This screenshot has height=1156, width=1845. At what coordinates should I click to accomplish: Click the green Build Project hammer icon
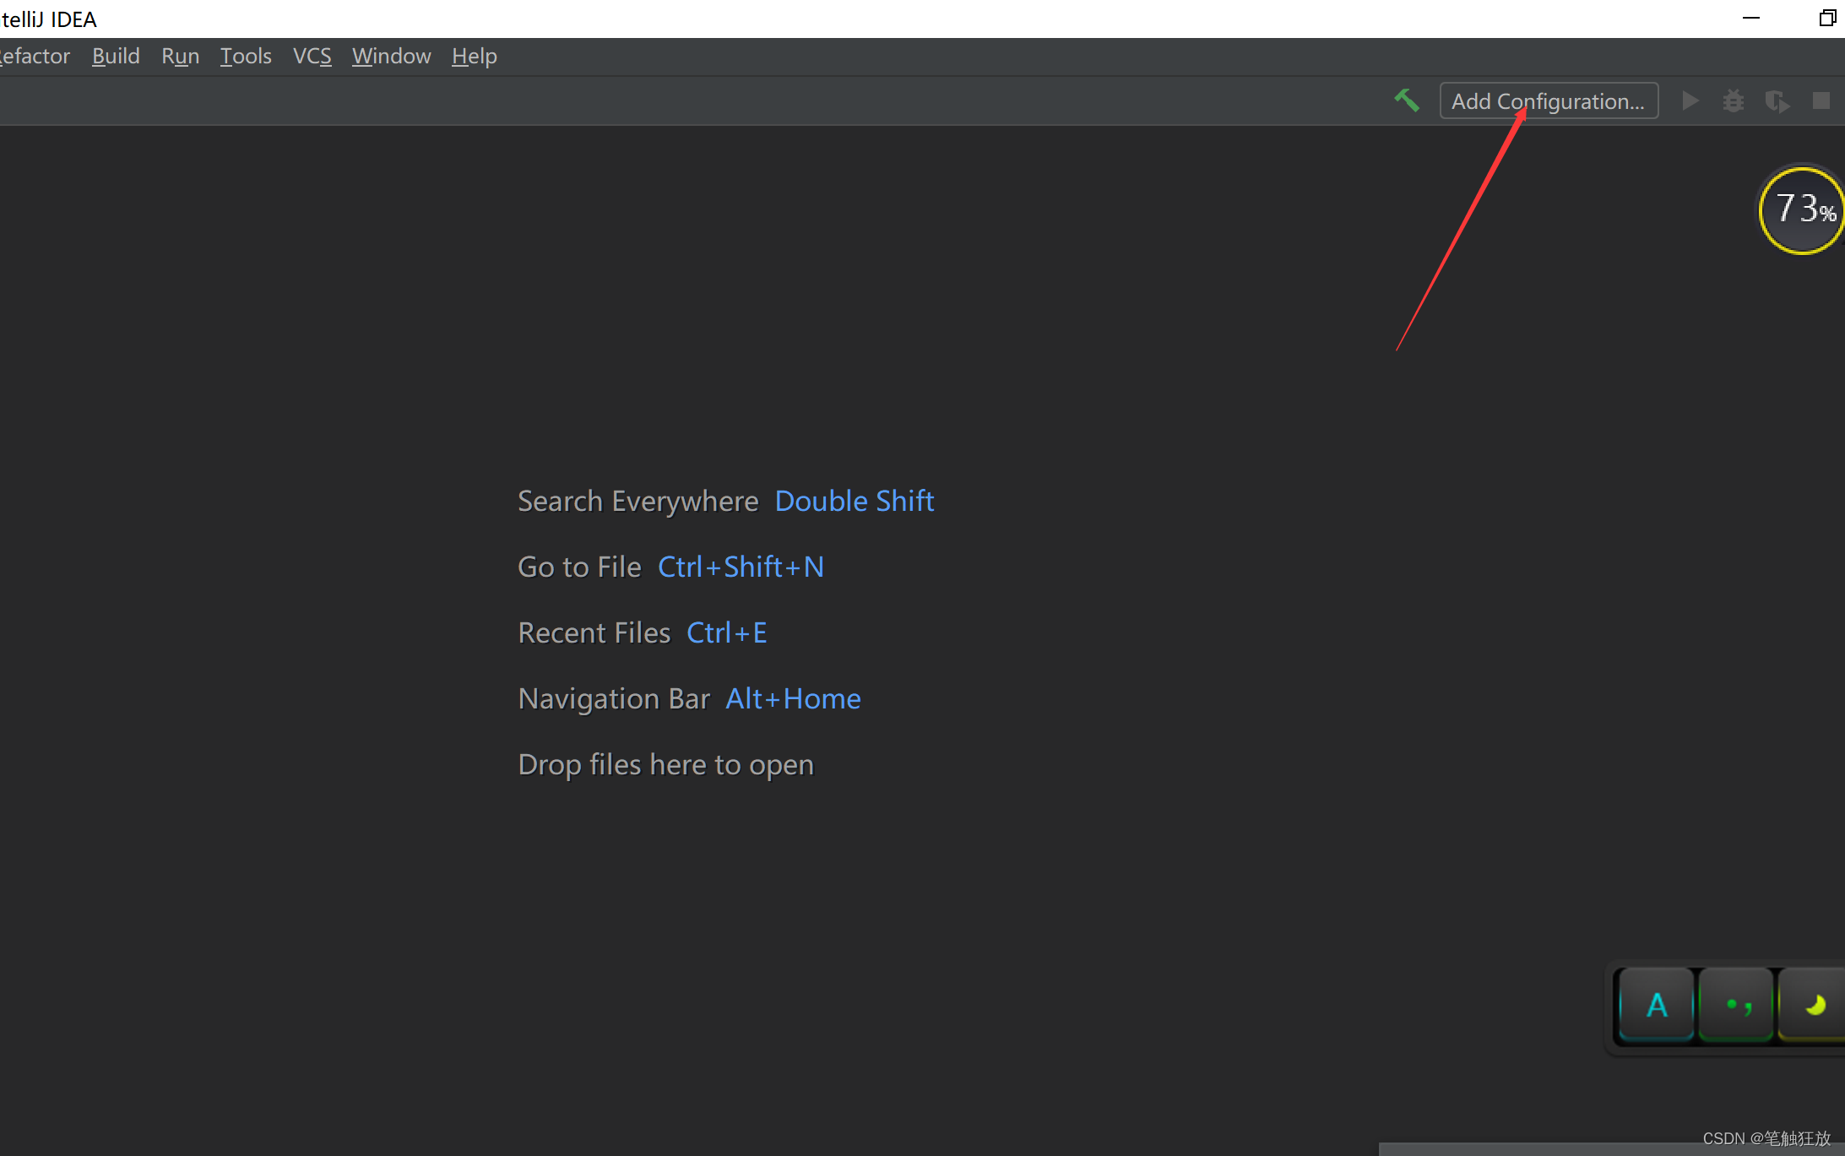(1406, 100)
